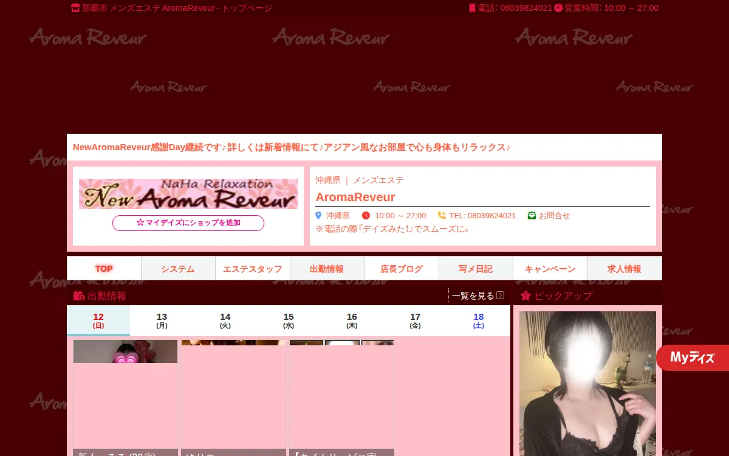This screenshot has height=456, width=729.
Task: Go to エステスタッフ page
Action: [x=253, y=269]
